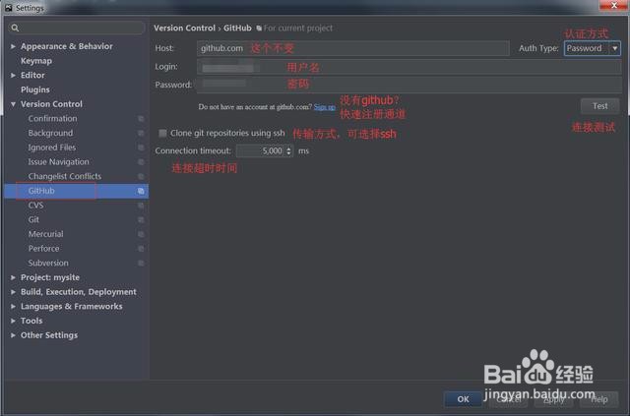Screen dimensions: 630x416
Task: Click project-level icon beside Ignored Files
Action: [x=141, y=148]
